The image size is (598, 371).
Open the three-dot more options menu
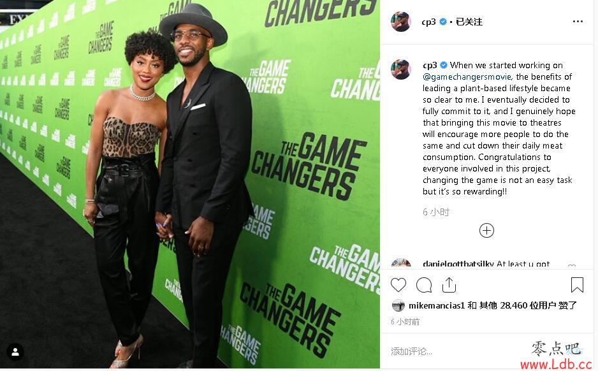(578, 21)
